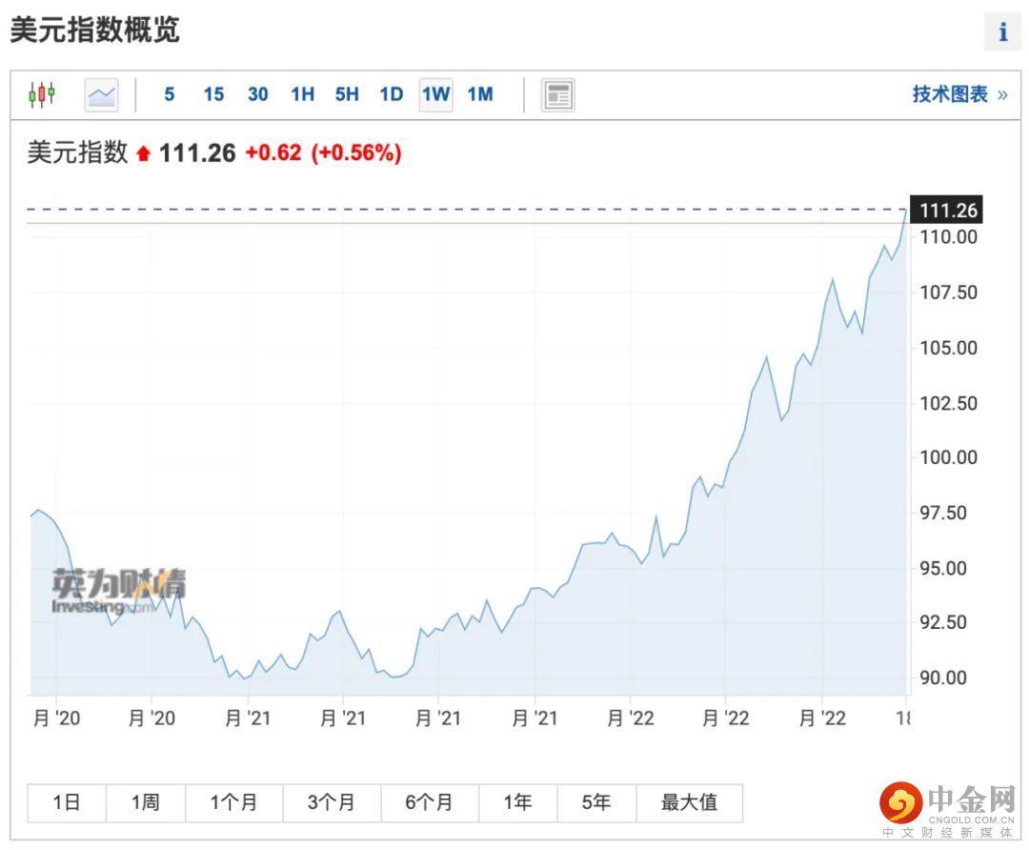Click the 105.00 axis label
The width and height of the screenshot is (1029, 850).
tap(948, 347)
